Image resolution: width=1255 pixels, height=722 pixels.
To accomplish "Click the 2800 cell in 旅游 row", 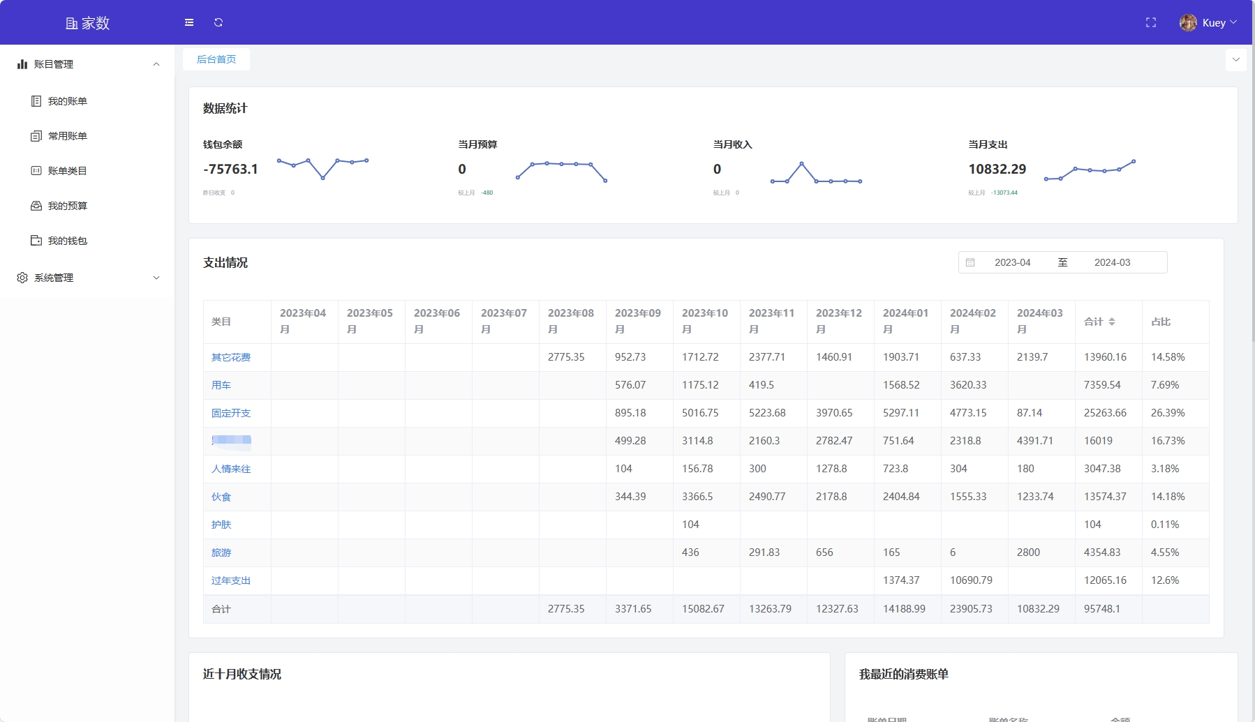I will pos(1041,552).
